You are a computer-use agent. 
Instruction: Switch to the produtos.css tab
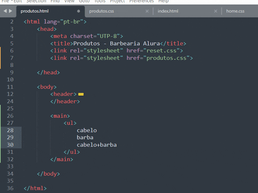pyautogui.click(x=102, y=11)
